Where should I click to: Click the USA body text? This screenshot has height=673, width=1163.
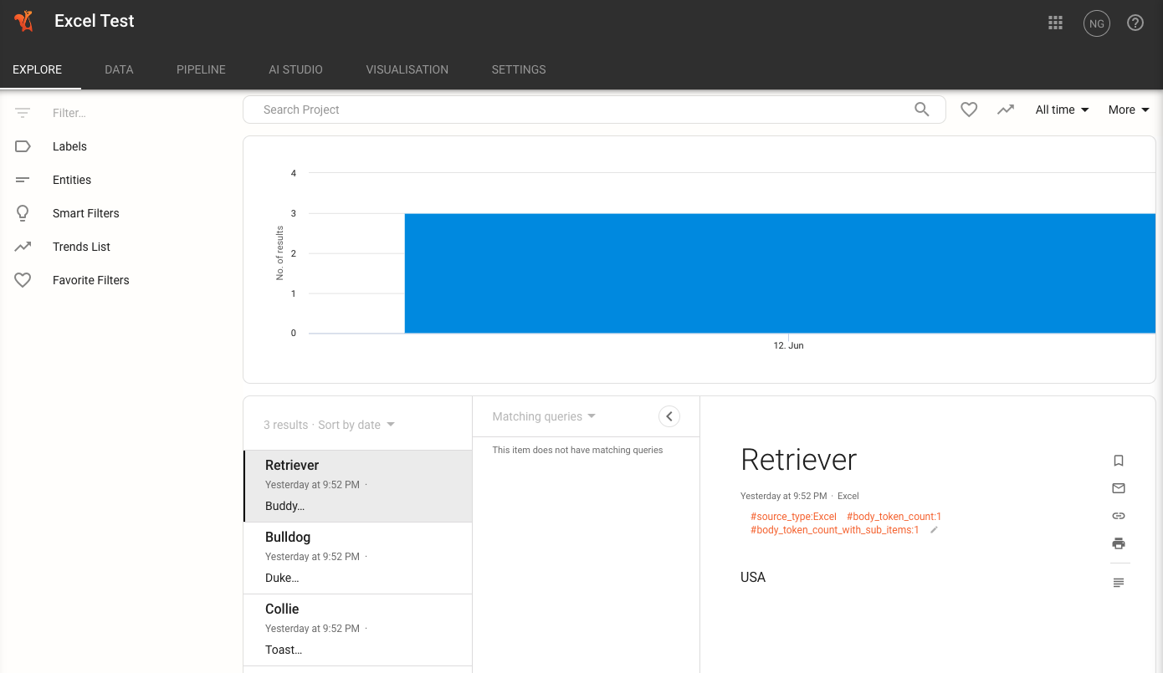coord(753,577)
